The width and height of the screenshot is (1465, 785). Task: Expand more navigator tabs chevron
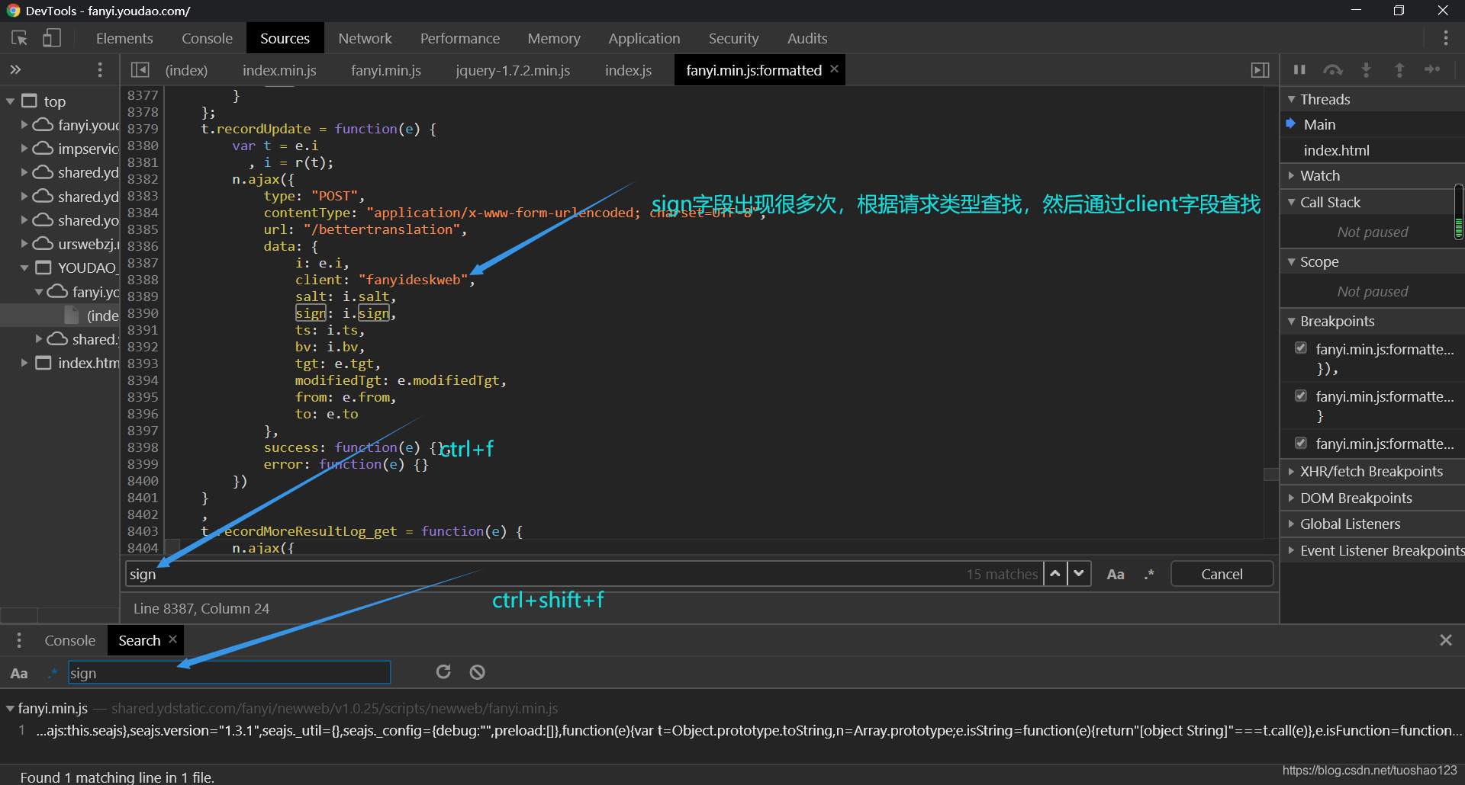pos(15,69)
